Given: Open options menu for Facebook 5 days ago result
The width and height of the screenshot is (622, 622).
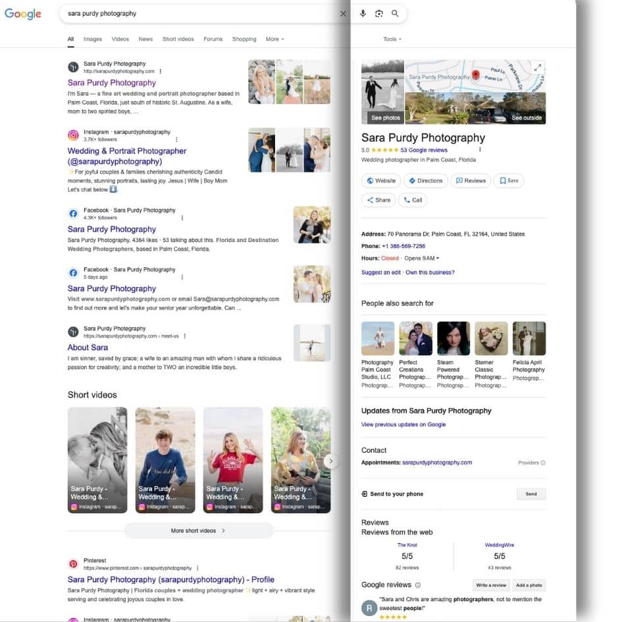Looking at the screenshot, I should tap(182, 277).
